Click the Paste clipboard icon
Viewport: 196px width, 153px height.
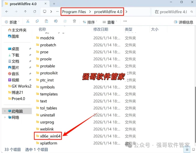coord(46,21)
